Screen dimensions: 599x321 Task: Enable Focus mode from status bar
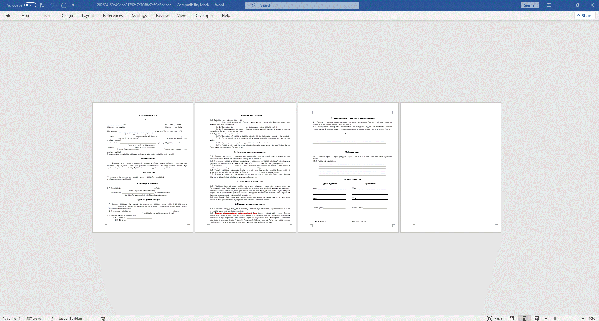click(494, 319)
